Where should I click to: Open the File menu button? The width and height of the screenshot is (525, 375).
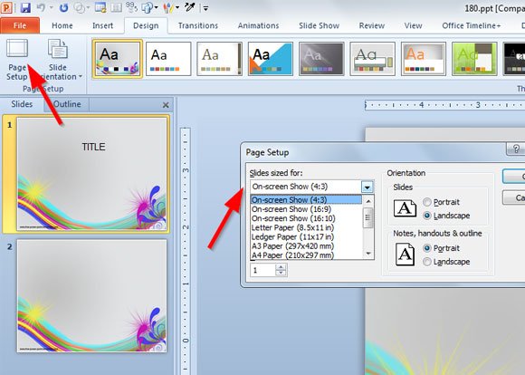click(x=20, y=25)
